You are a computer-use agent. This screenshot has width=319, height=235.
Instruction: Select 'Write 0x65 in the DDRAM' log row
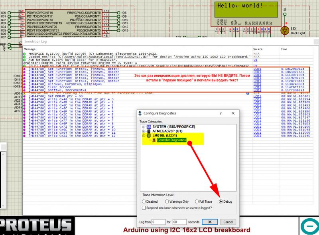(71, 103)
